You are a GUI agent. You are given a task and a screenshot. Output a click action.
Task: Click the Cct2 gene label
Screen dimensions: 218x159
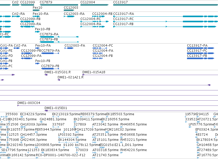(15, 2)
